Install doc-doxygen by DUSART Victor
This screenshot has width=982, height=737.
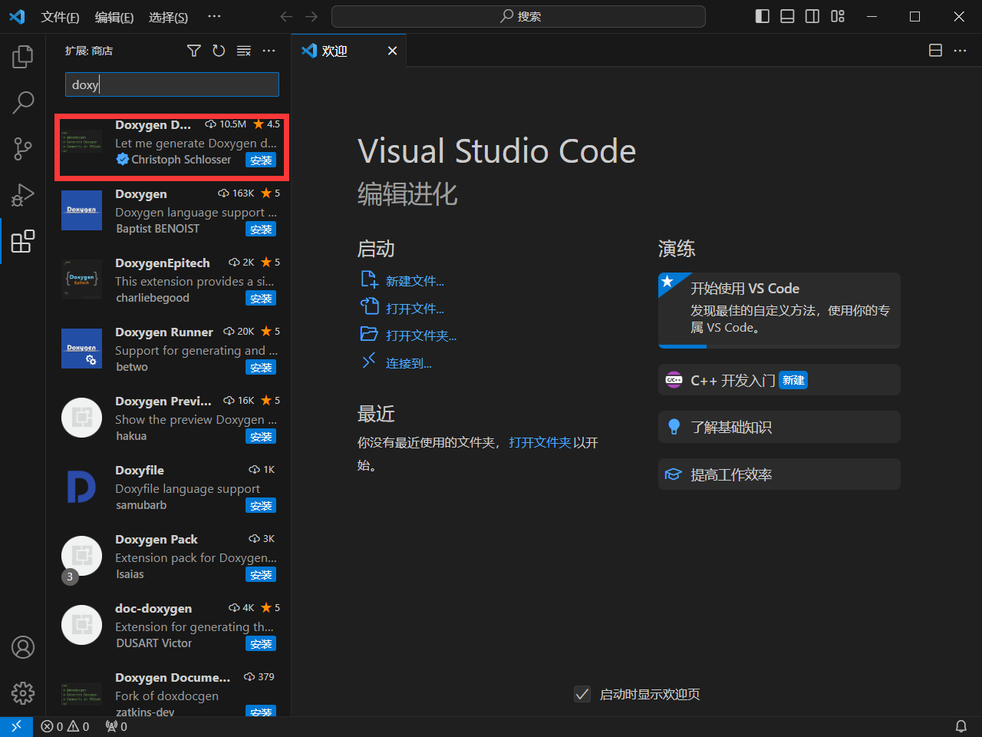coord(261,644)
